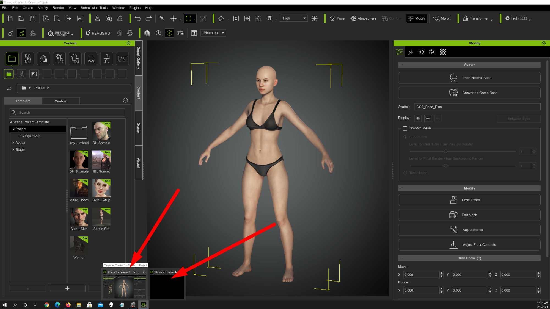Open the Stage content category icon
The image size is (550, 309).
pos(122,59)
